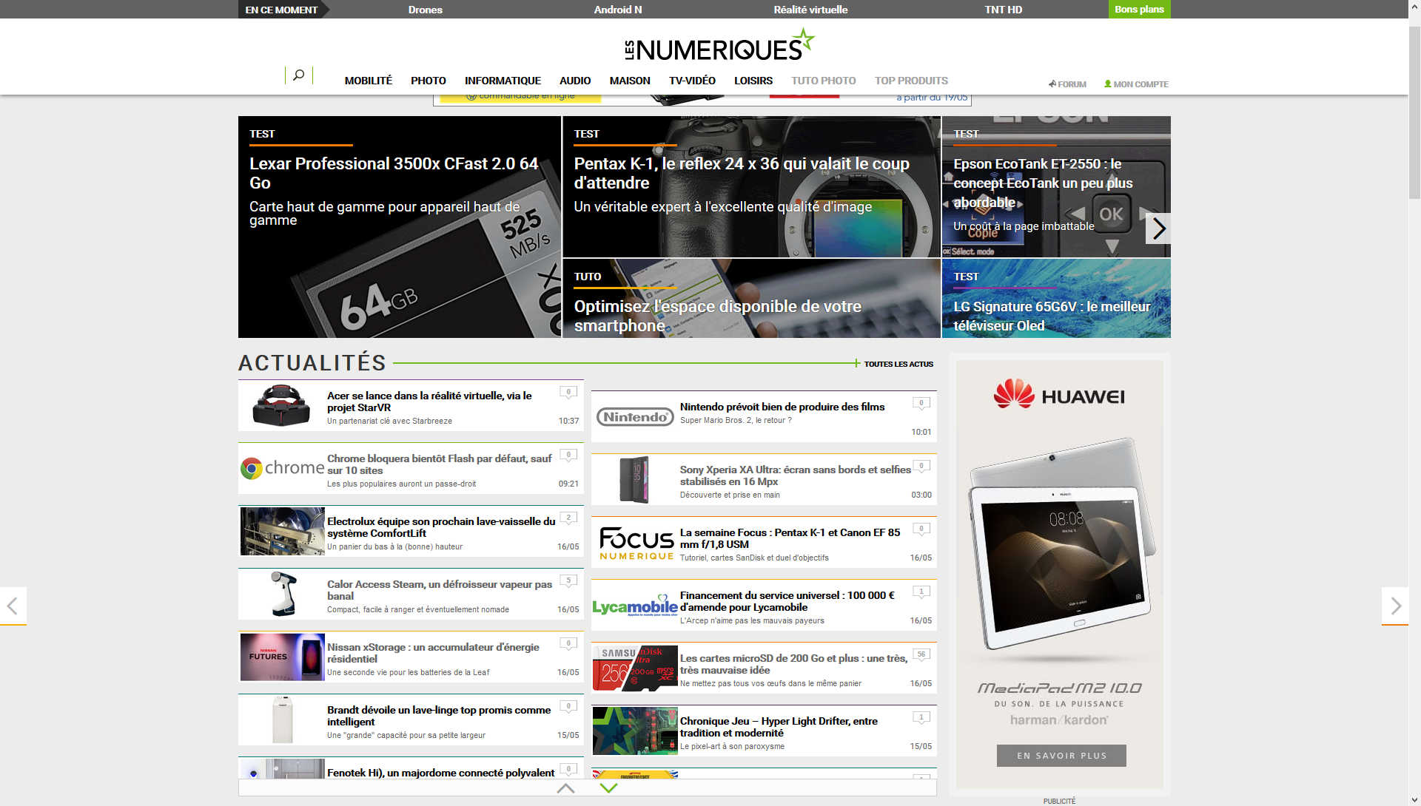
Task: Click the comment bubble on Lycamobile article
Action: 921,592
